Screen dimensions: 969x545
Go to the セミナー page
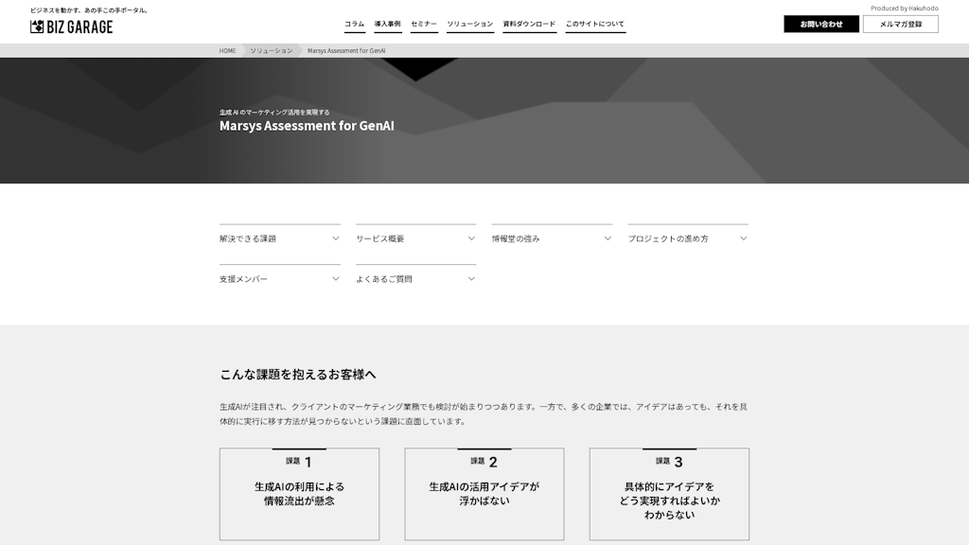424,24
